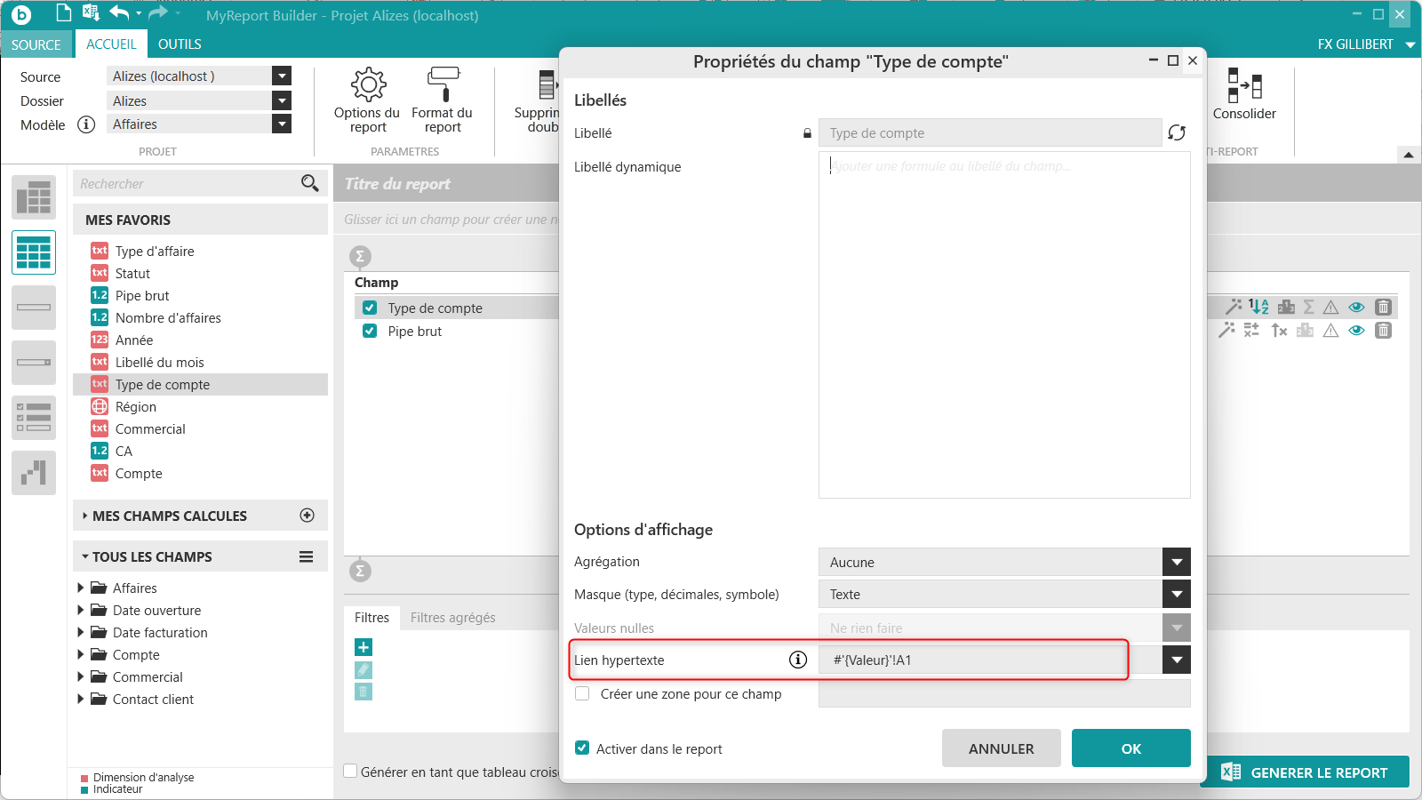Viewport: 1422px width, 800px height.
Task: Enable Créer une zone pour ce champ
Action: [x=582, y=694]
